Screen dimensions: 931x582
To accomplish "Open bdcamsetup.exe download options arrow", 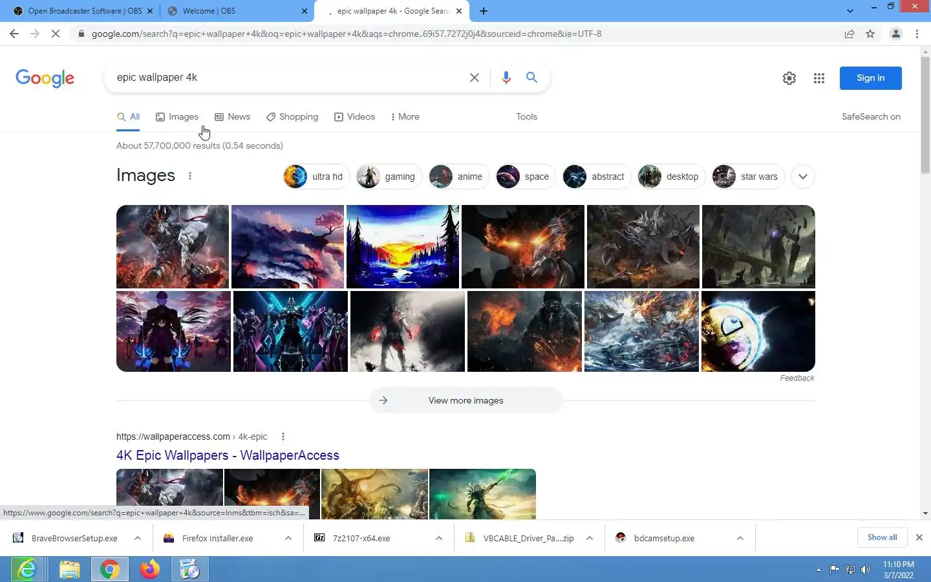I will pos(740,538).
